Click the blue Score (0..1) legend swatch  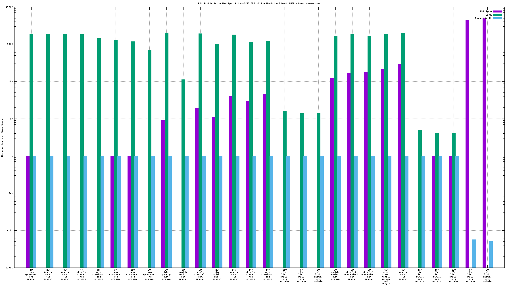(497, 18)
